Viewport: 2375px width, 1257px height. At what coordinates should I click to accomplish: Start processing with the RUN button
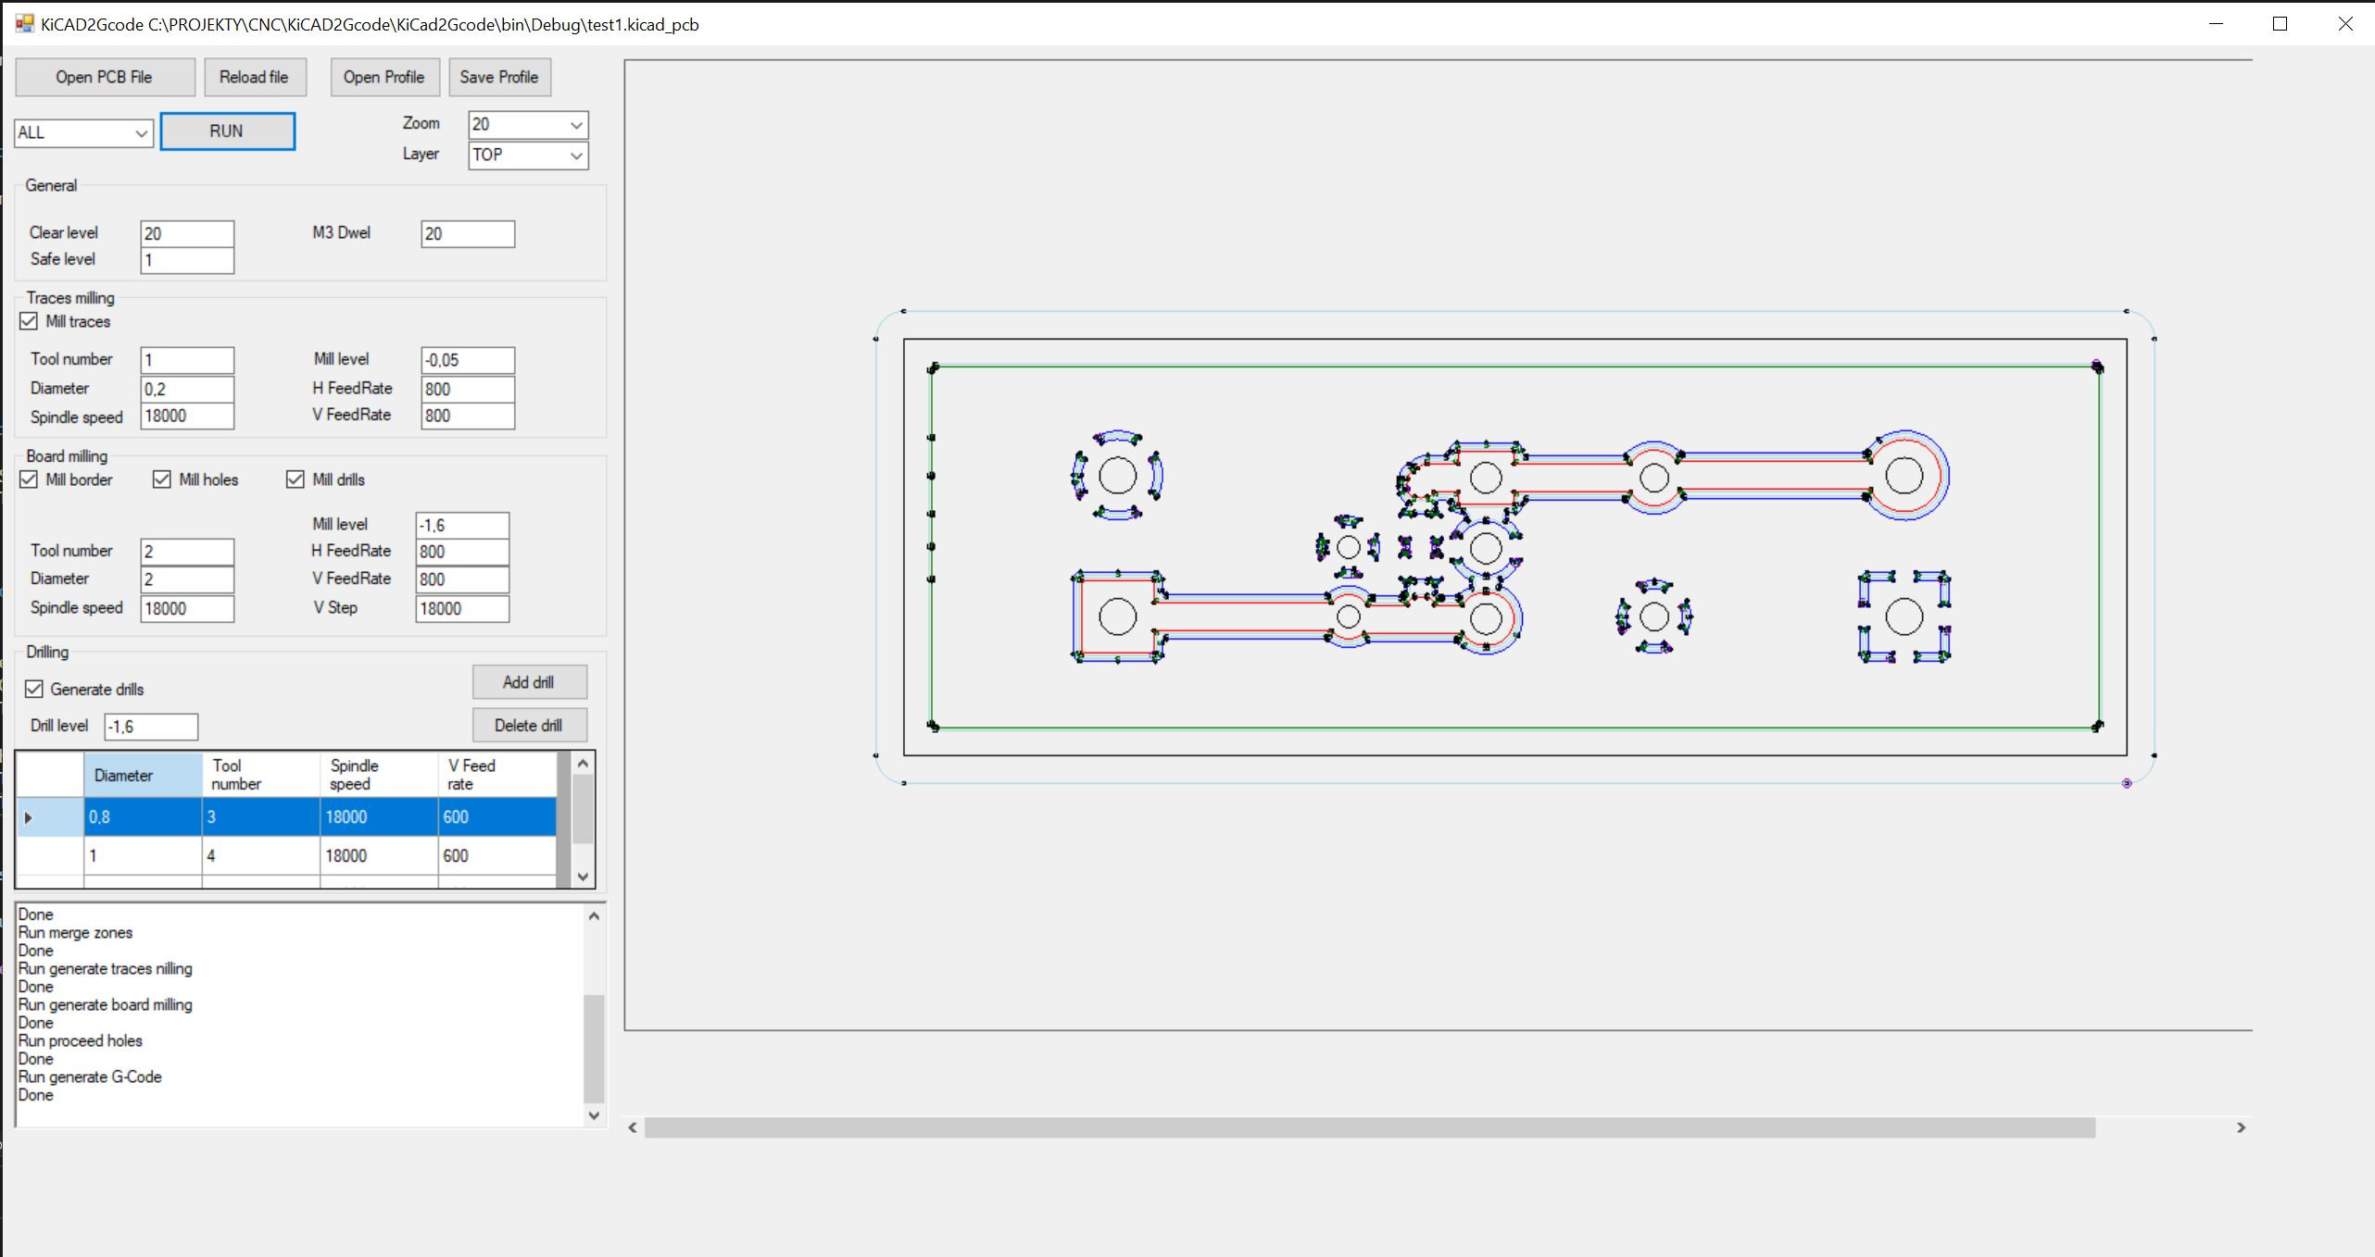click(x=227, y=131)
